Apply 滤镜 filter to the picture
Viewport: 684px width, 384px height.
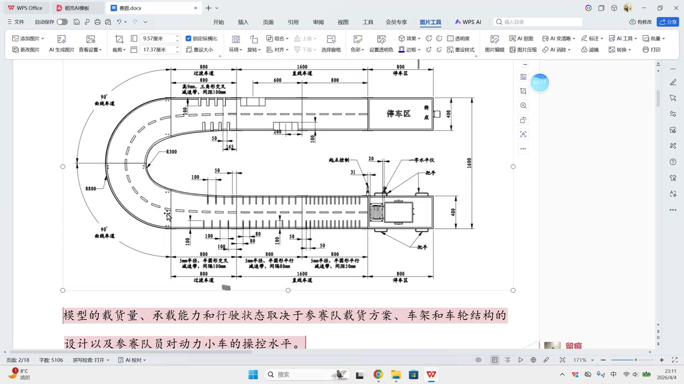point(589,50)
